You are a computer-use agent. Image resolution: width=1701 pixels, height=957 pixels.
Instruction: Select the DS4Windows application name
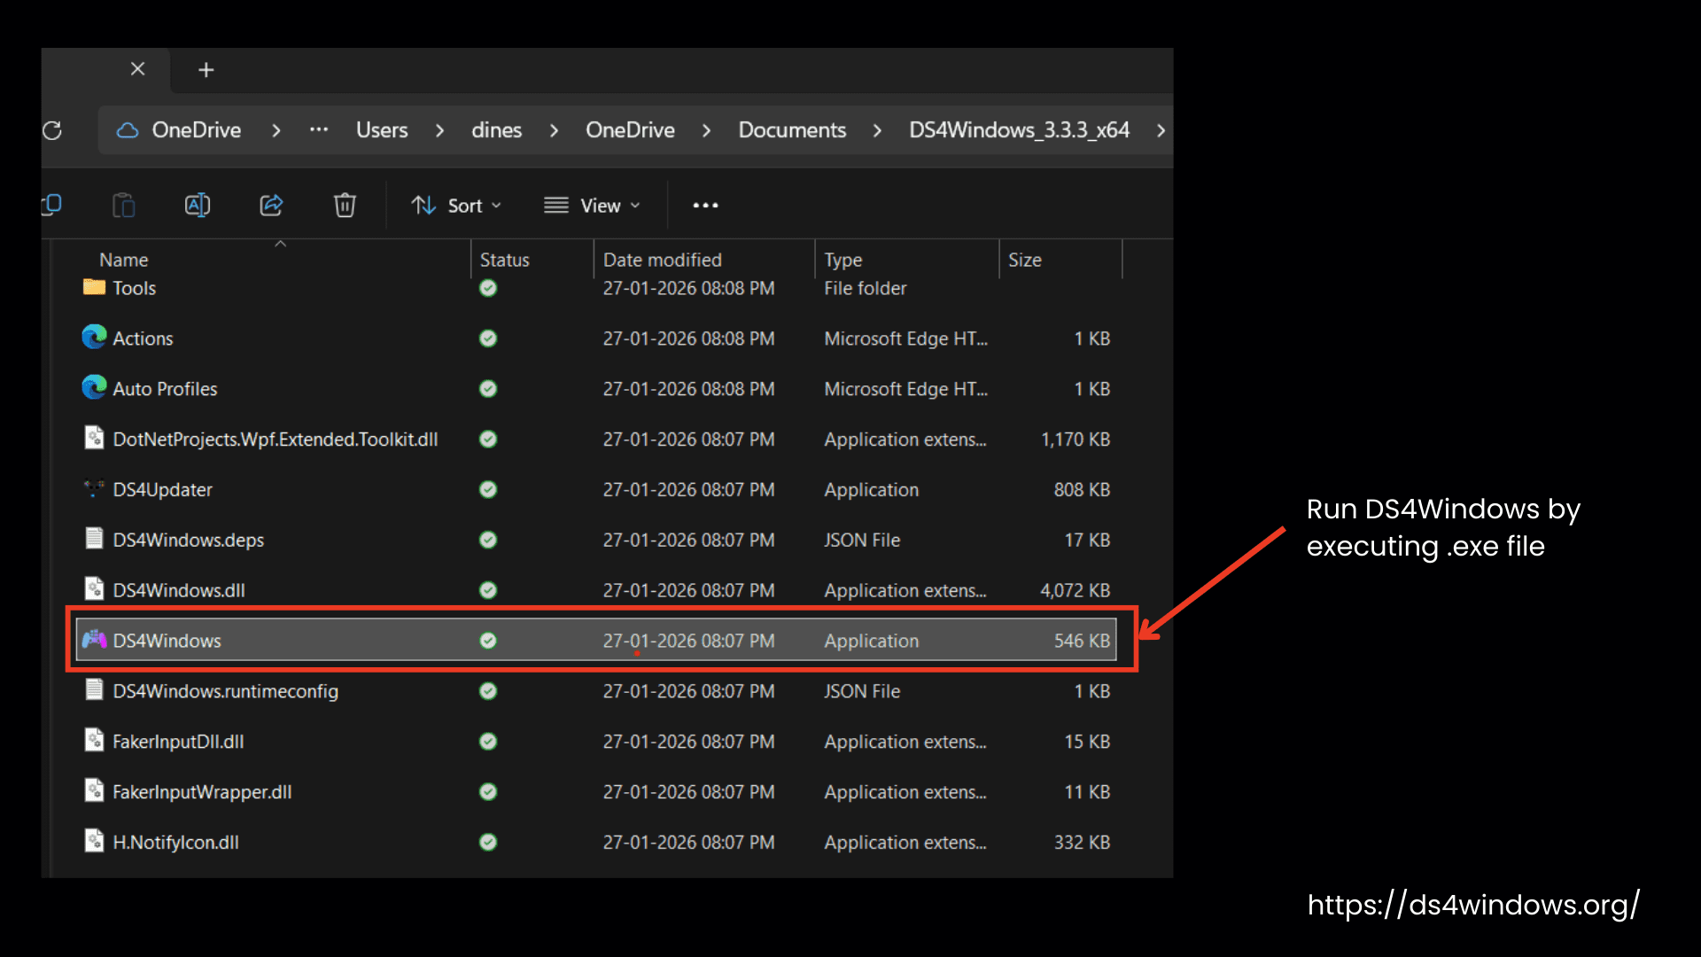pos(167,641)
